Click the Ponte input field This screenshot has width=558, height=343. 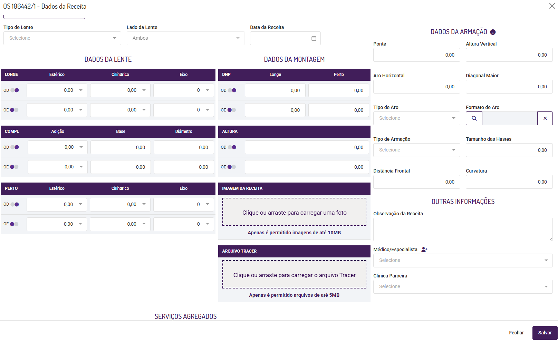click(416, 55)
